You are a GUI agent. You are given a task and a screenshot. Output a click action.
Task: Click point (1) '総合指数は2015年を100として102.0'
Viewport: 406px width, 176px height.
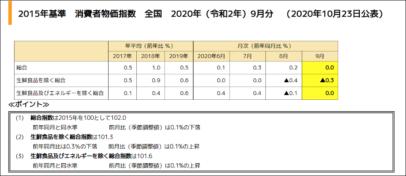tap(78, 118)
